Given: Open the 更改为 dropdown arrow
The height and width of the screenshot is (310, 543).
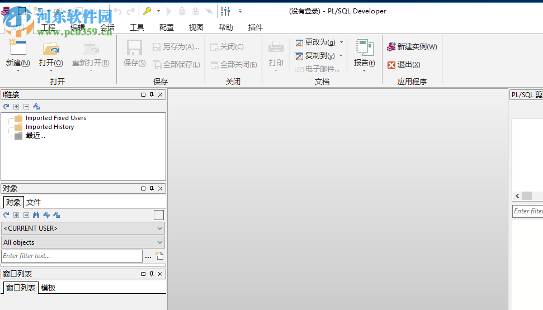Looking at the screenshot, I should [x=342, y=42].
